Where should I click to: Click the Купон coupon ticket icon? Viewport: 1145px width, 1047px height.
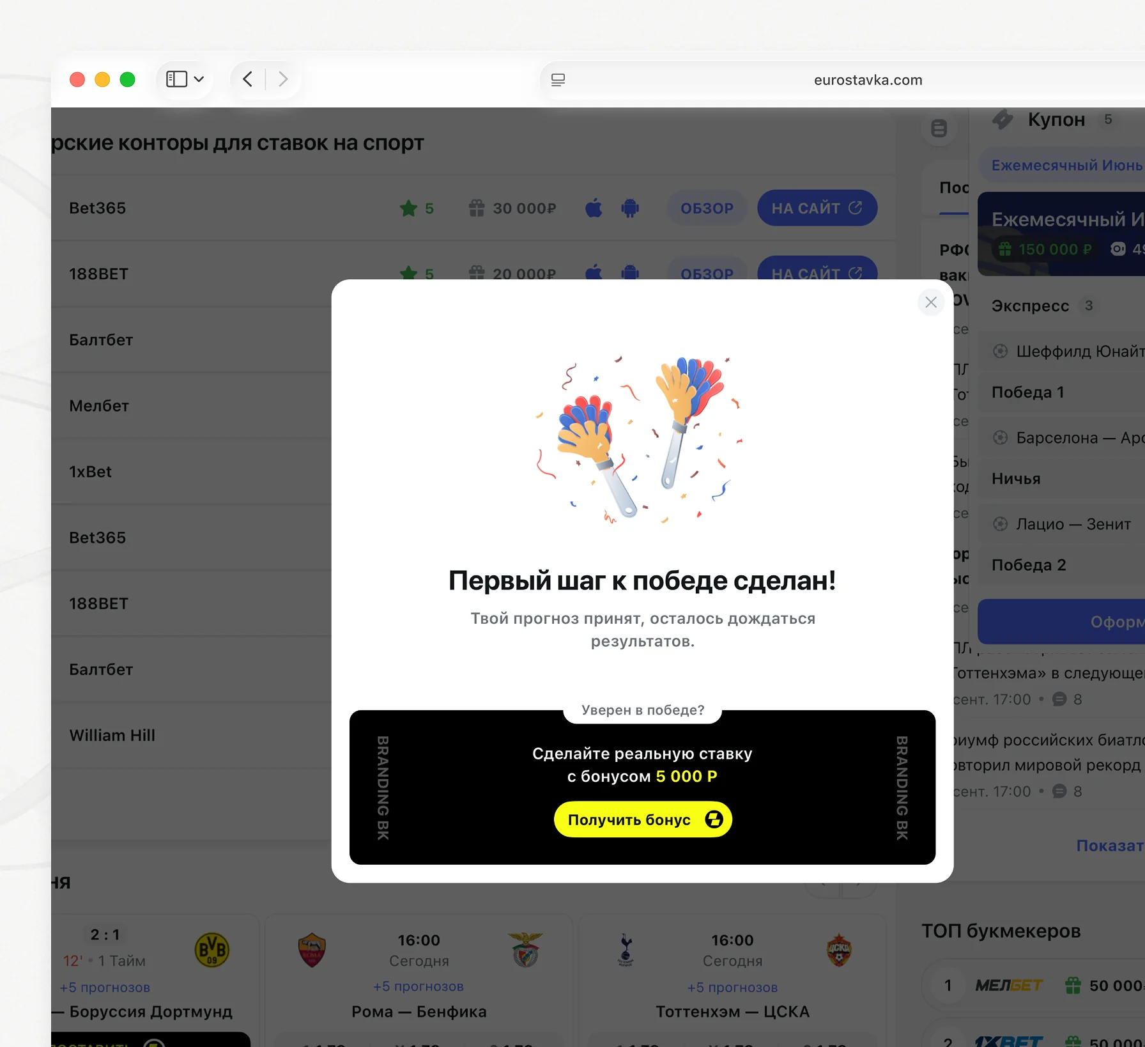(x=1003, y=120)
